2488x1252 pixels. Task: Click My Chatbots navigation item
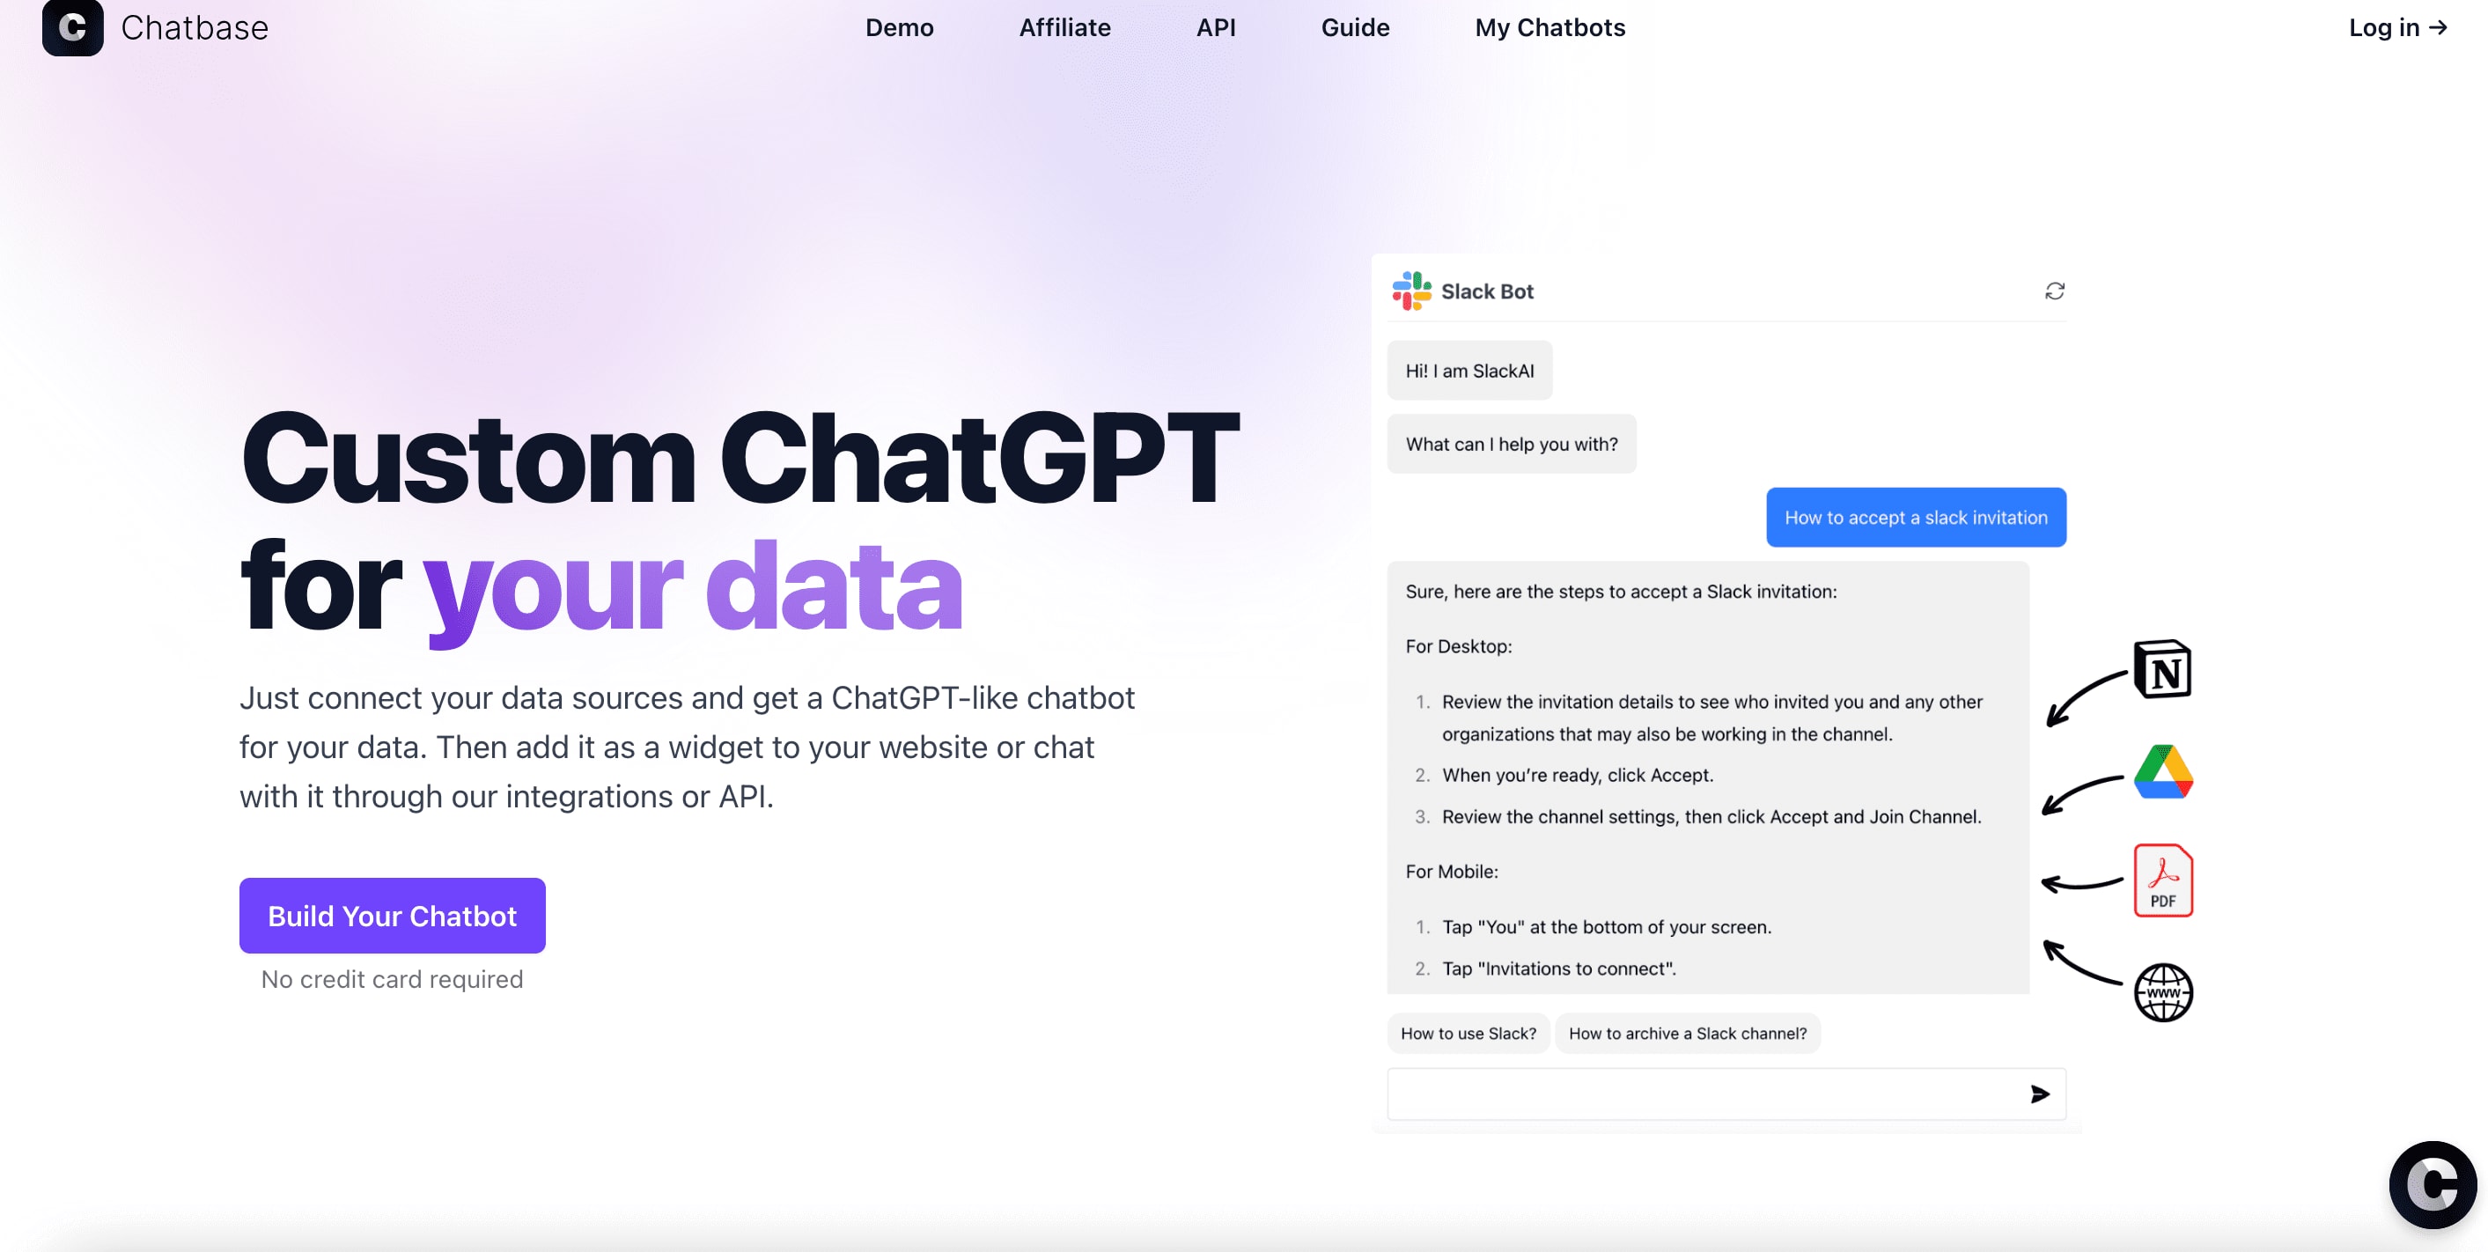[1548, 27]
